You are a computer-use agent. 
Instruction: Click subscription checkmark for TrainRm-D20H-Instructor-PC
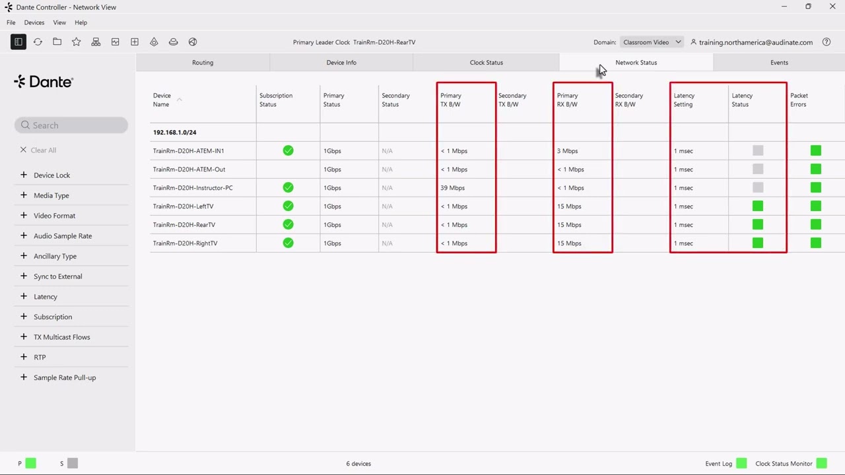[x=288, y=188]
